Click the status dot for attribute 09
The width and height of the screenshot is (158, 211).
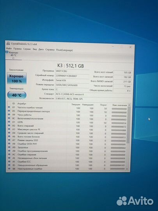click(9, 114)
